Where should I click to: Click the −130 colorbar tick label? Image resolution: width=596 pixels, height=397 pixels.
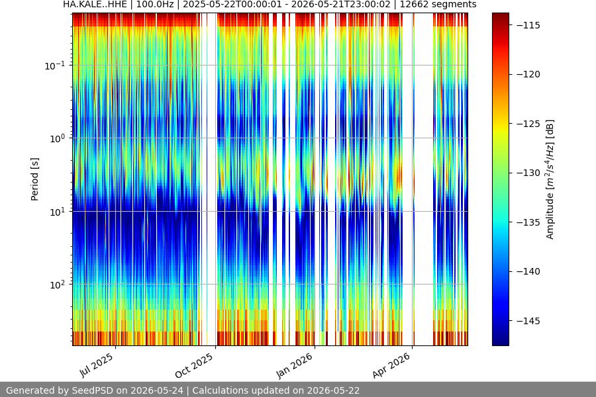528,173
